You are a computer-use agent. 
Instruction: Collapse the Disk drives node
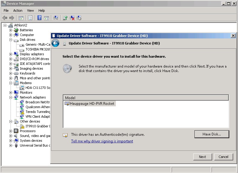(x=11, y=40)
